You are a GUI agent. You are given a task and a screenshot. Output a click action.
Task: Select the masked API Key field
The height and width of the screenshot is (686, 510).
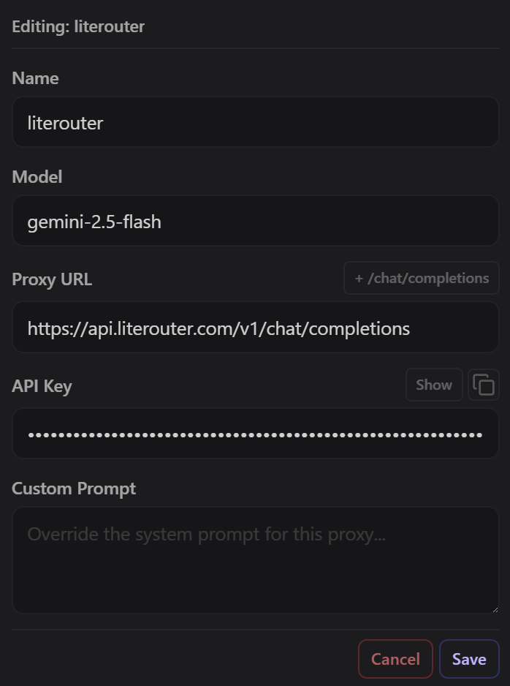click(x=256, y=434)
